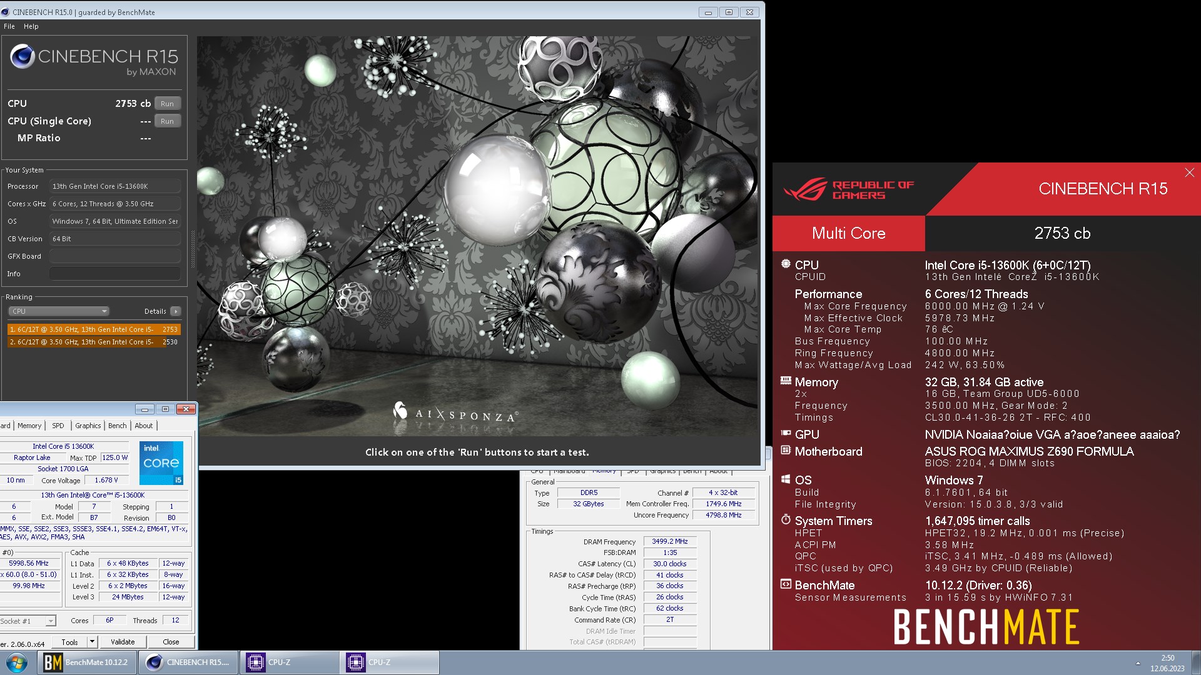This screenshot has height=675, width=1201.
Task: Click the Max TDP value 125.0 W
Action: [x=114, y=457]
